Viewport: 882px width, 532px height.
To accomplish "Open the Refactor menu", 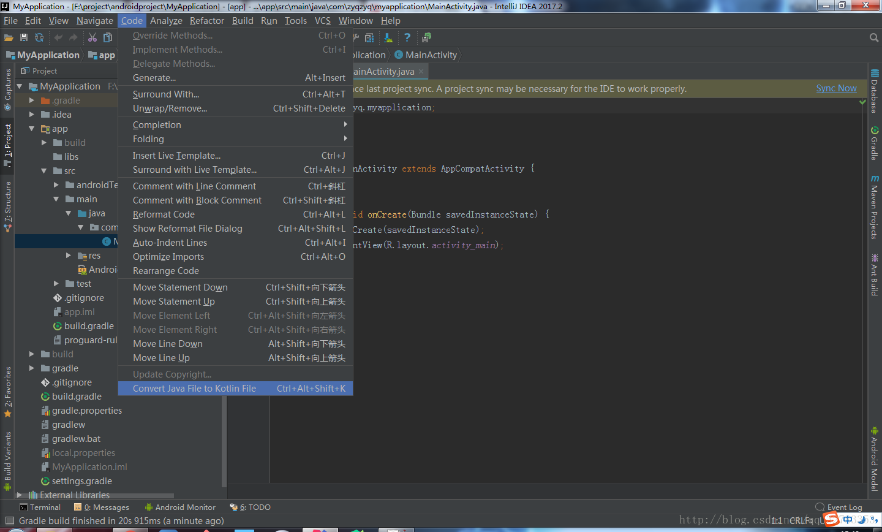I will [x=207, y=21].
